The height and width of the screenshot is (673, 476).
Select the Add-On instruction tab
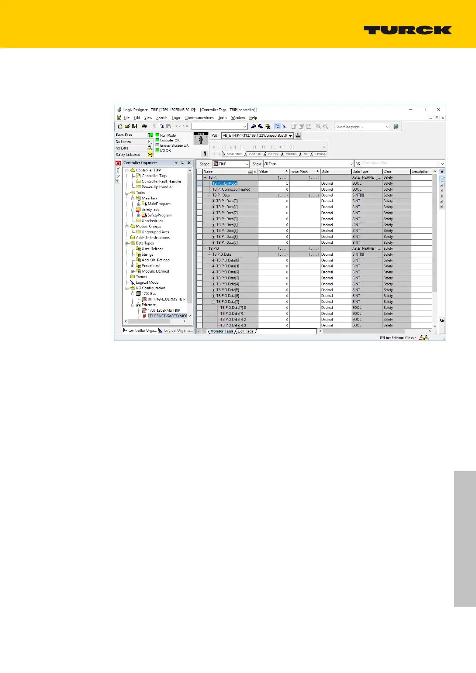254,154
